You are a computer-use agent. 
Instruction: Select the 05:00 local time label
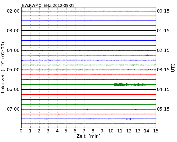13,70
